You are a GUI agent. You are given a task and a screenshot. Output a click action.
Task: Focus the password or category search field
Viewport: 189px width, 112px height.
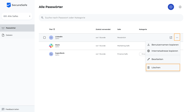click(x=111, y=18)
